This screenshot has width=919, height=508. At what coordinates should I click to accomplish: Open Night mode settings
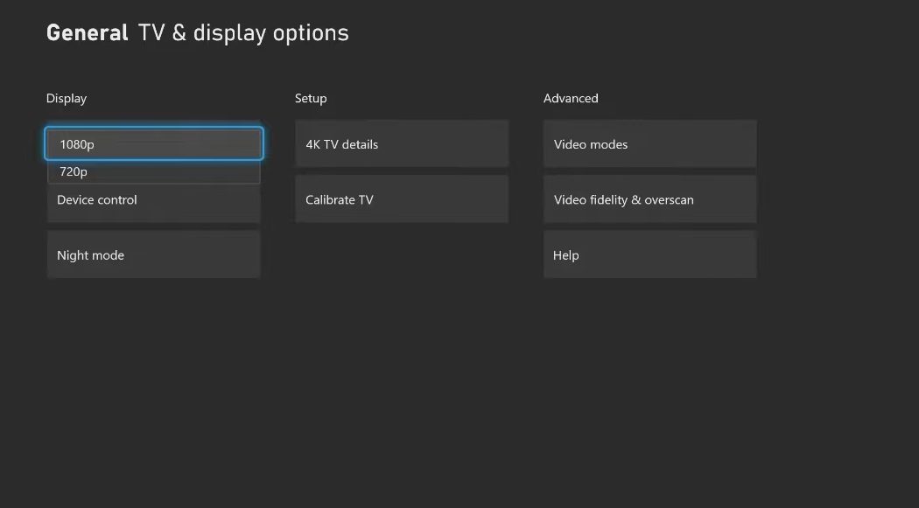pyautogui.click(x=153, y=254)
